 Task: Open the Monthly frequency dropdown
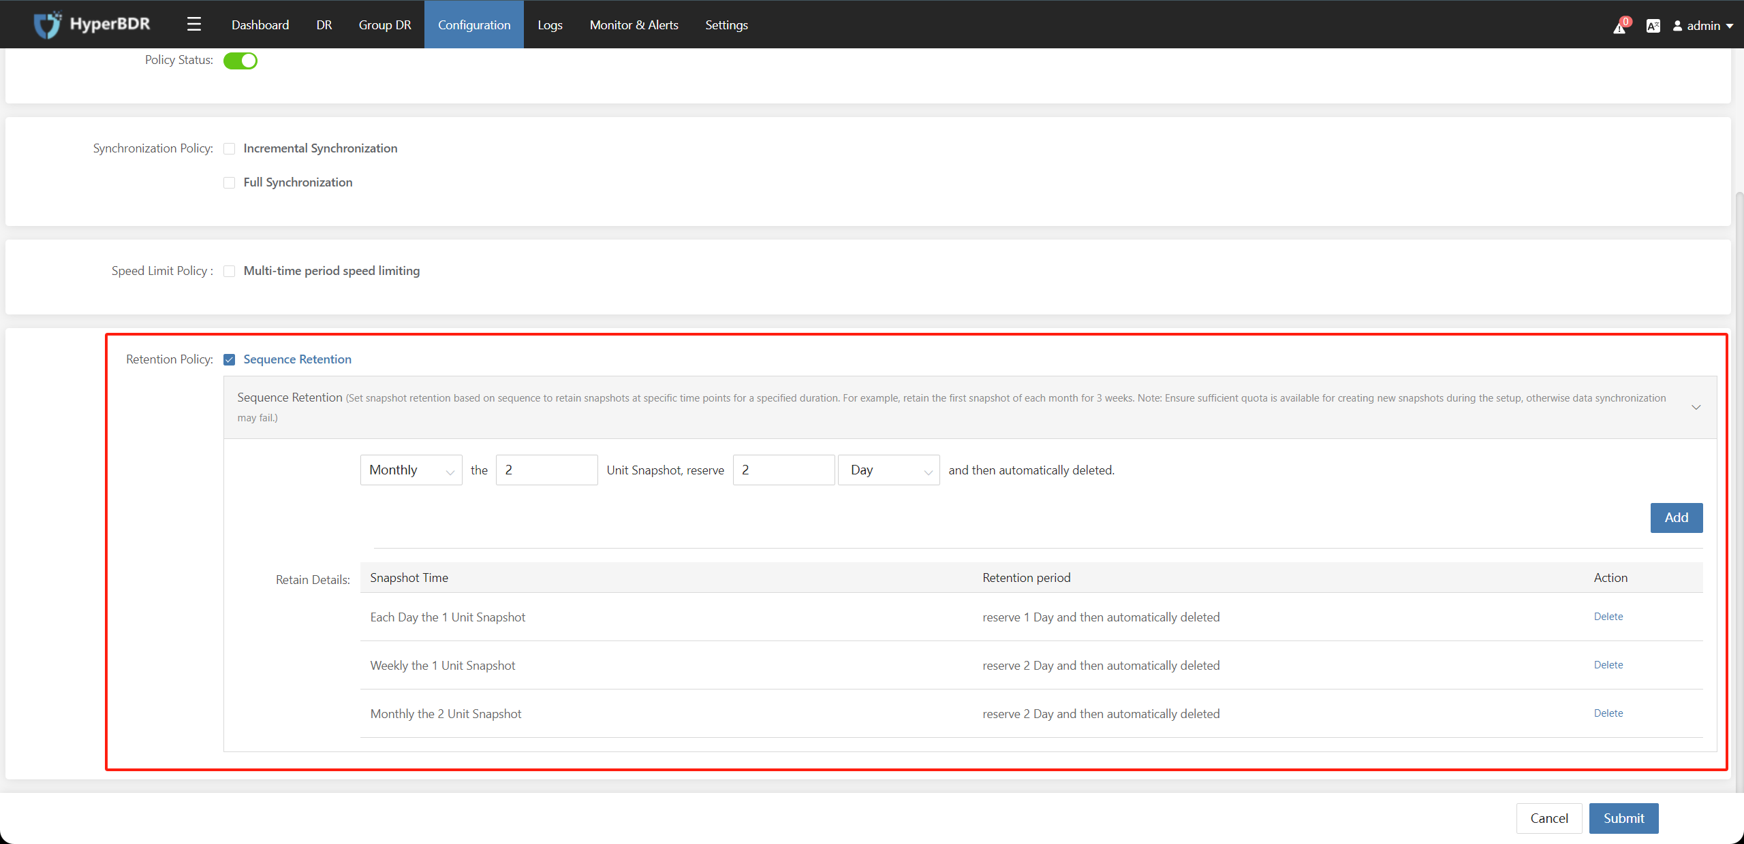[411, 470]
